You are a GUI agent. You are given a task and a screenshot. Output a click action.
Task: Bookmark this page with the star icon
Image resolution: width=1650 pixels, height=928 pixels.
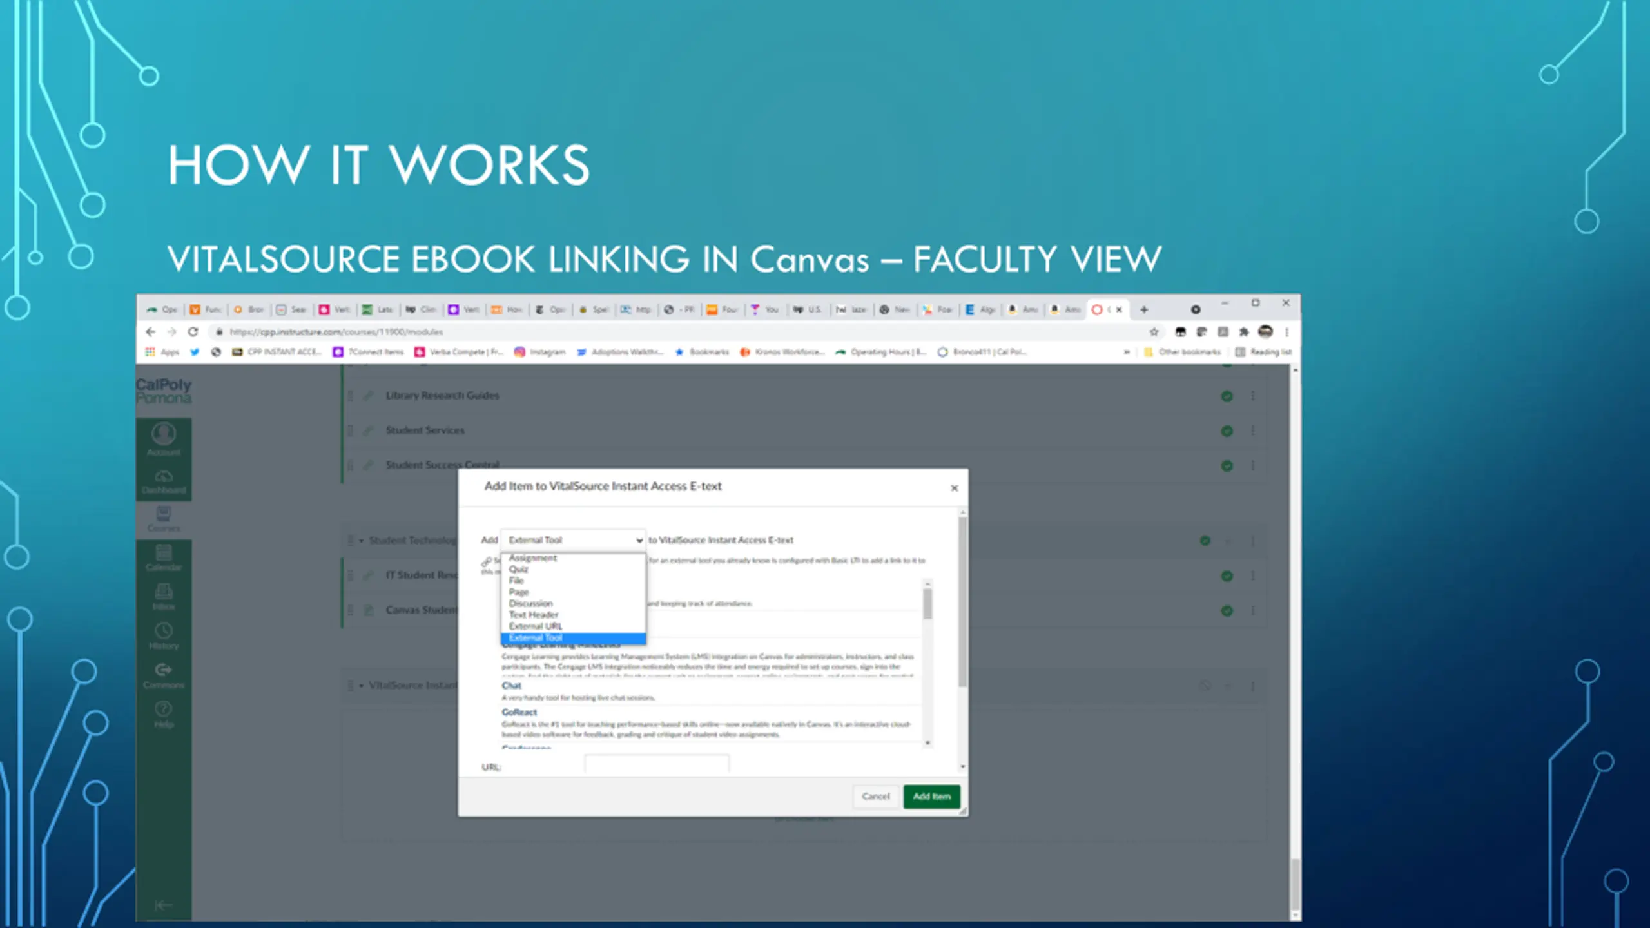pyautogui.click(x=1154, y=332)
